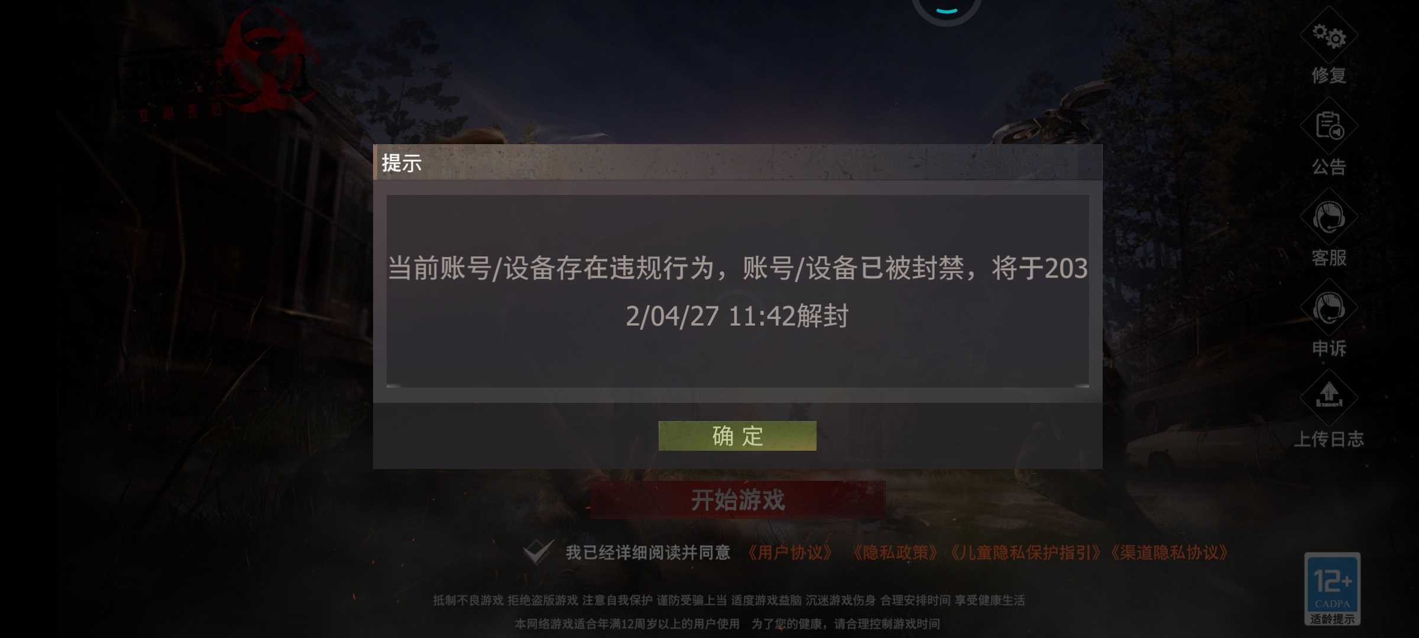Toggle the agreement checkmark checkbox

click(x=539, y=552)
